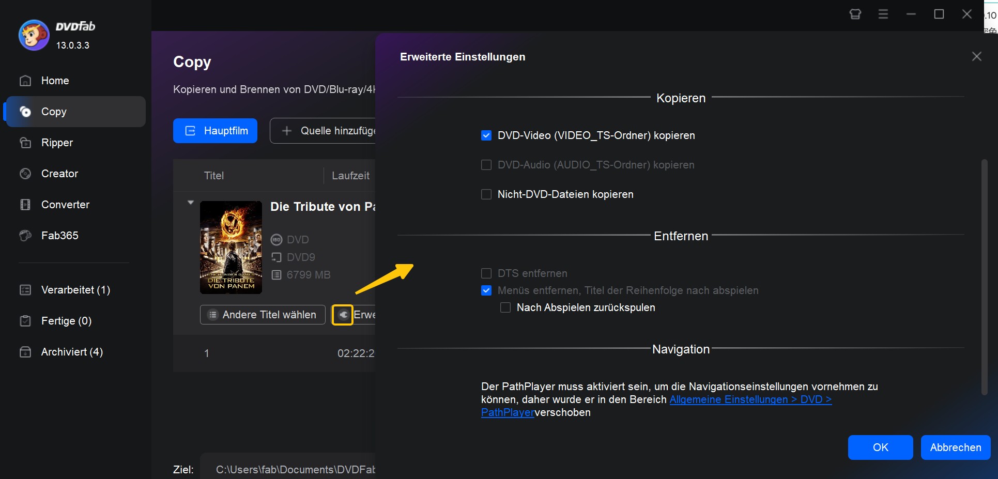Viewport: 998px width, 479px height.
Task: Click version number 13.0.3.3
Action: click(x=73, y=45)
